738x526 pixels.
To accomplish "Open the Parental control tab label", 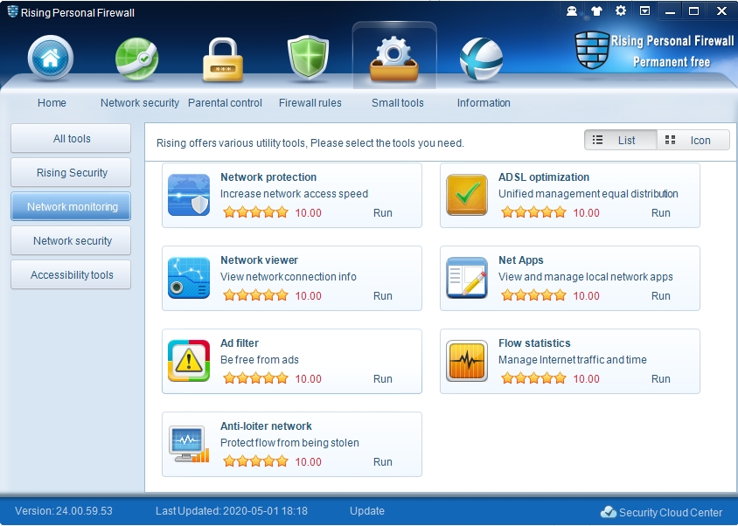I will click(225, 102).
